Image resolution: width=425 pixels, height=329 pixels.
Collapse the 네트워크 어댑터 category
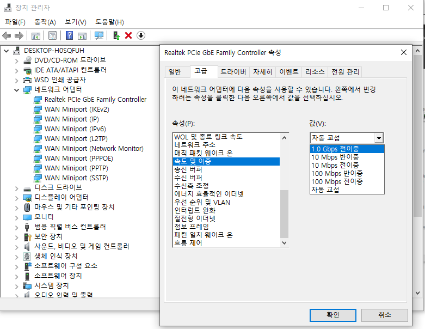click(17, 90)
